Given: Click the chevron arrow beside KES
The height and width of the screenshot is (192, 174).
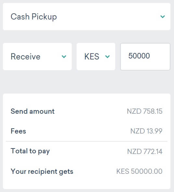Looking at the screenshot, I should [107, 57].
